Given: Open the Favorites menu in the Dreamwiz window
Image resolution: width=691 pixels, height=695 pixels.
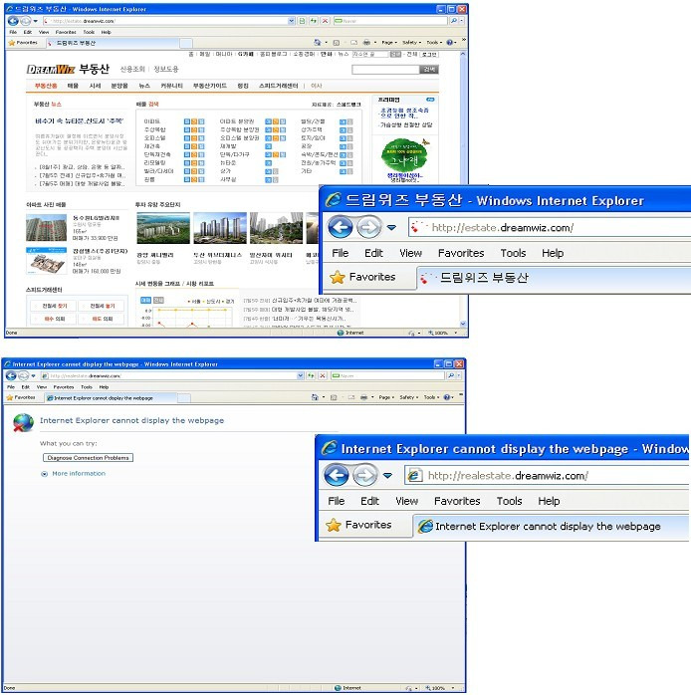Looking at the screenshot, I should click(x=66, y=32).
